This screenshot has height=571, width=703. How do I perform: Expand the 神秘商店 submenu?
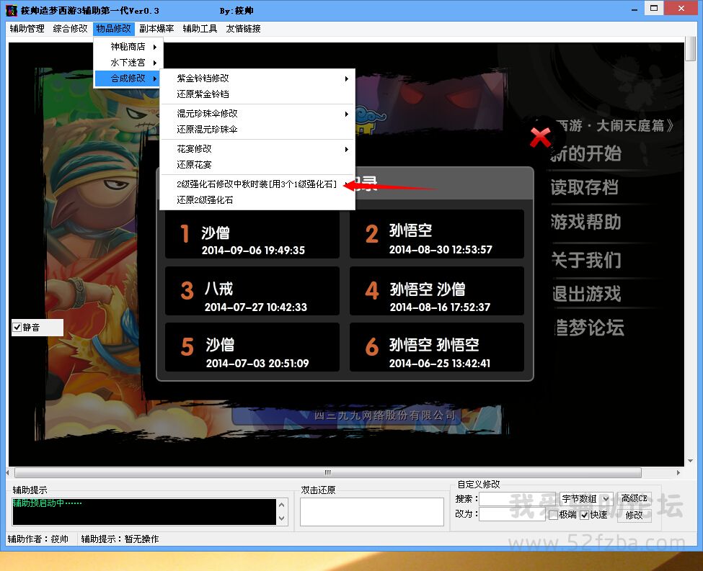pyautogui.click(x=129, y=47)
